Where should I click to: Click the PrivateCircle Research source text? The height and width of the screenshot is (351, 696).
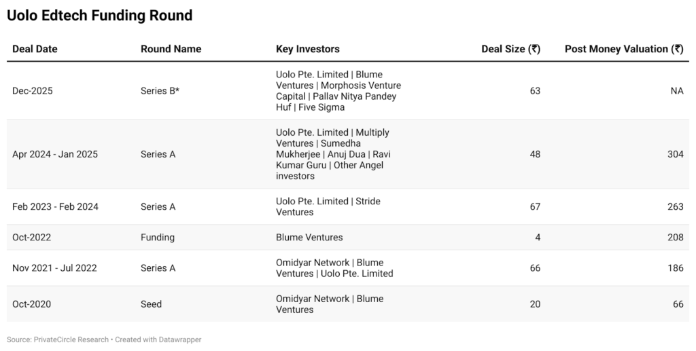(71, 339)
